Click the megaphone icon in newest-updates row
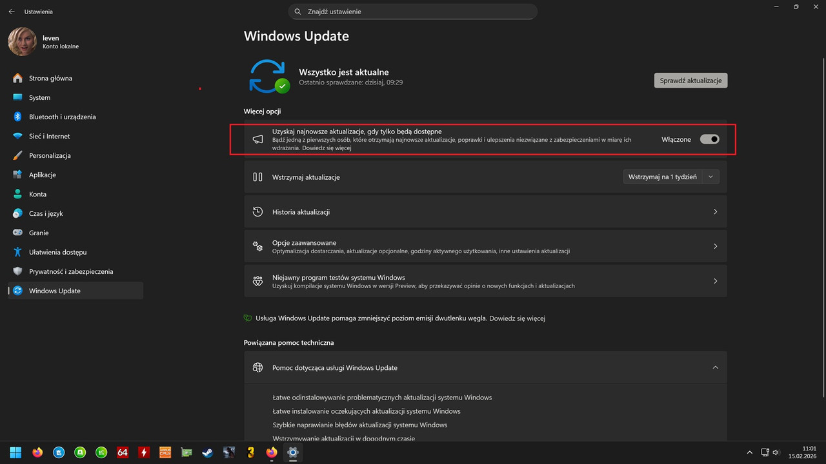The image size is (826, 464). (x=257, y=139)
